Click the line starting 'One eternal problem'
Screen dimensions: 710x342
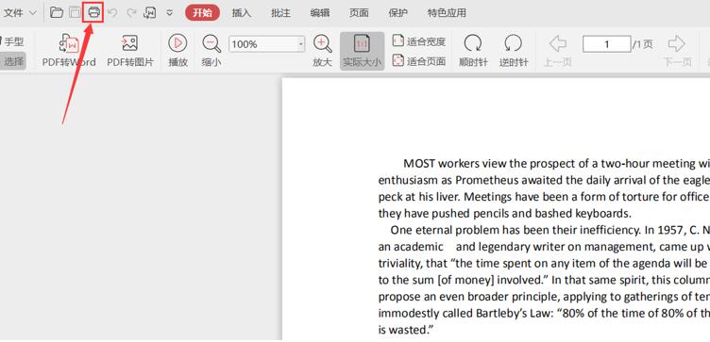tap(550, 230)
